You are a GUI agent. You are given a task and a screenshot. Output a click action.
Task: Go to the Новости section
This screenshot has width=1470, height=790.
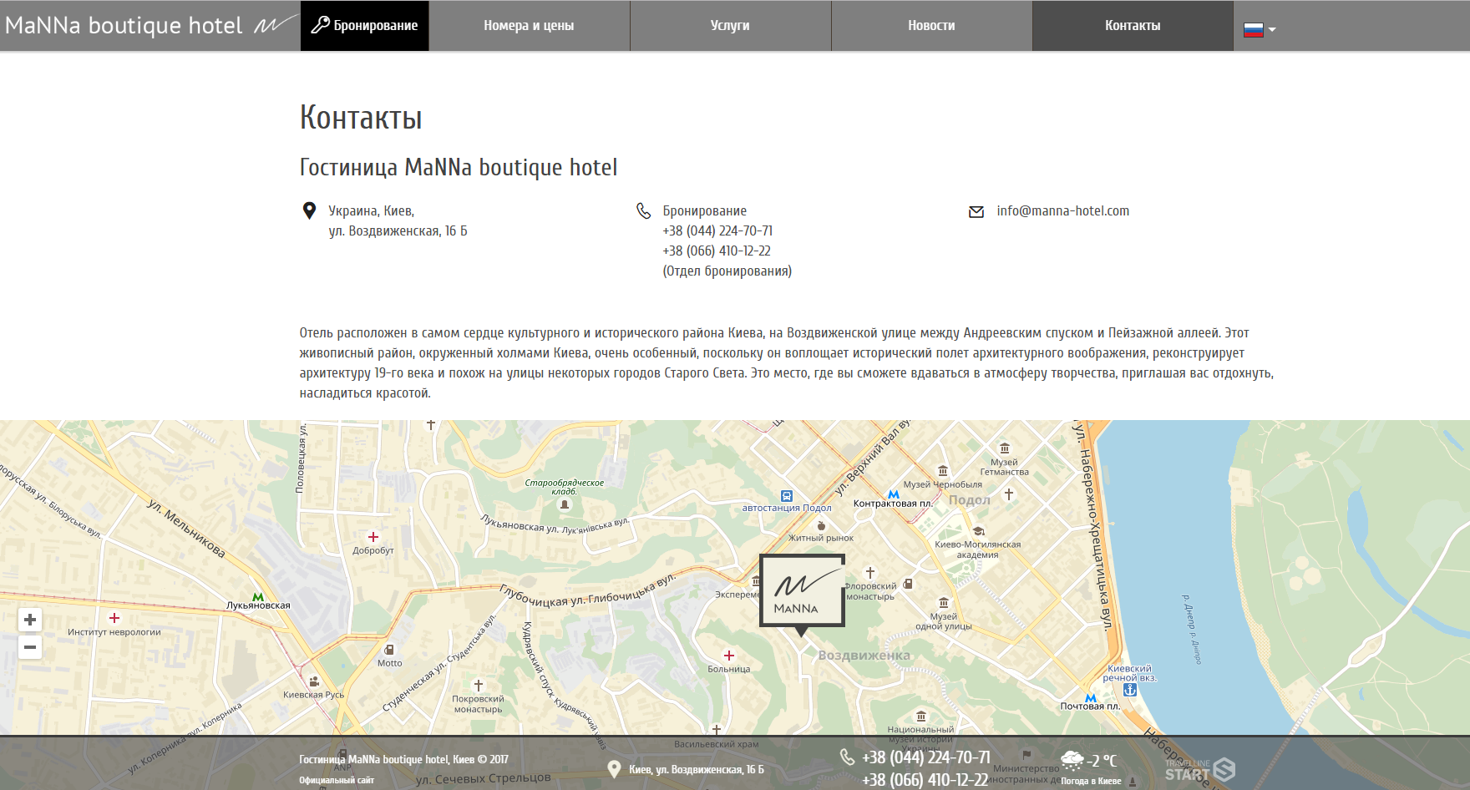(x=931, y=25)
